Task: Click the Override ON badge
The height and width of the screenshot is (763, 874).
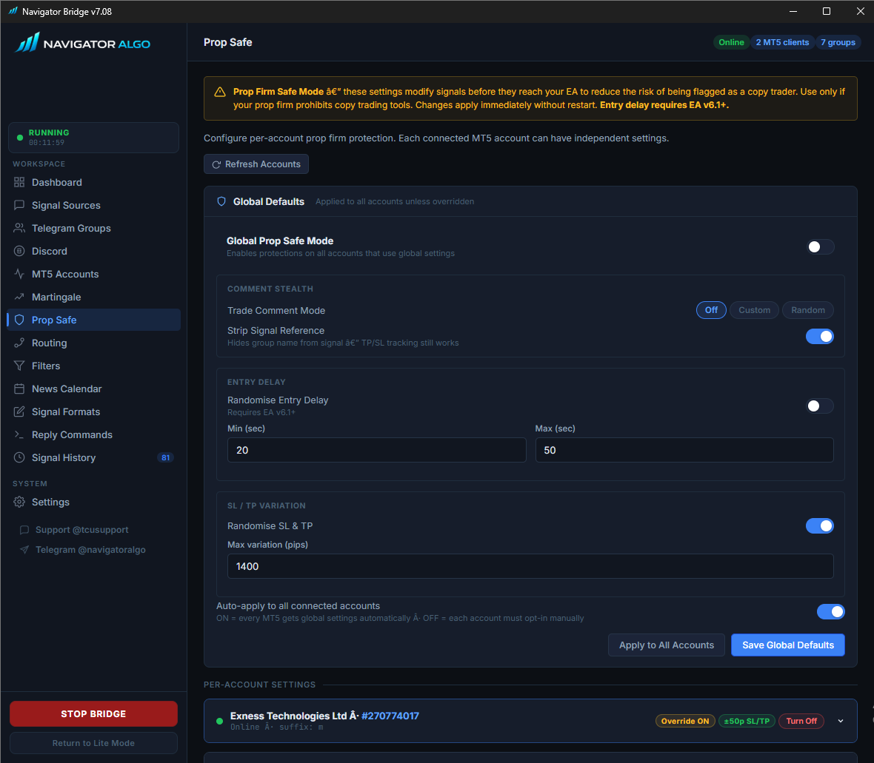Action: [685, 722]
